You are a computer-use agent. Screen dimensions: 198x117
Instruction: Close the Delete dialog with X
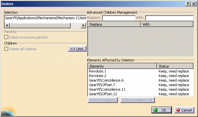[193, 4]
